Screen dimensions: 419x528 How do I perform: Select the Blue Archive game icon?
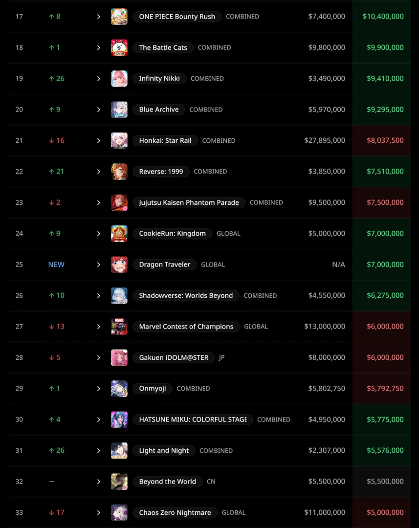coord(119,110)
